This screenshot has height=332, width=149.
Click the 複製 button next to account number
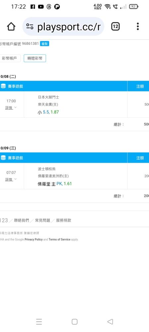44,44
